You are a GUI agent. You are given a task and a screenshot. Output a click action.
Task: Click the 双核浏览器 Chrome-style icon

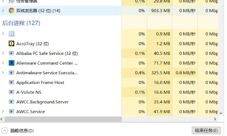12,10
